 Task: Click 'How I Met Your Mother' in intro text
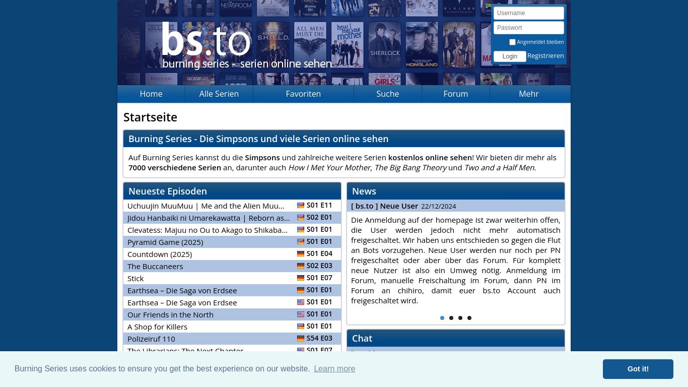point(329,167)
